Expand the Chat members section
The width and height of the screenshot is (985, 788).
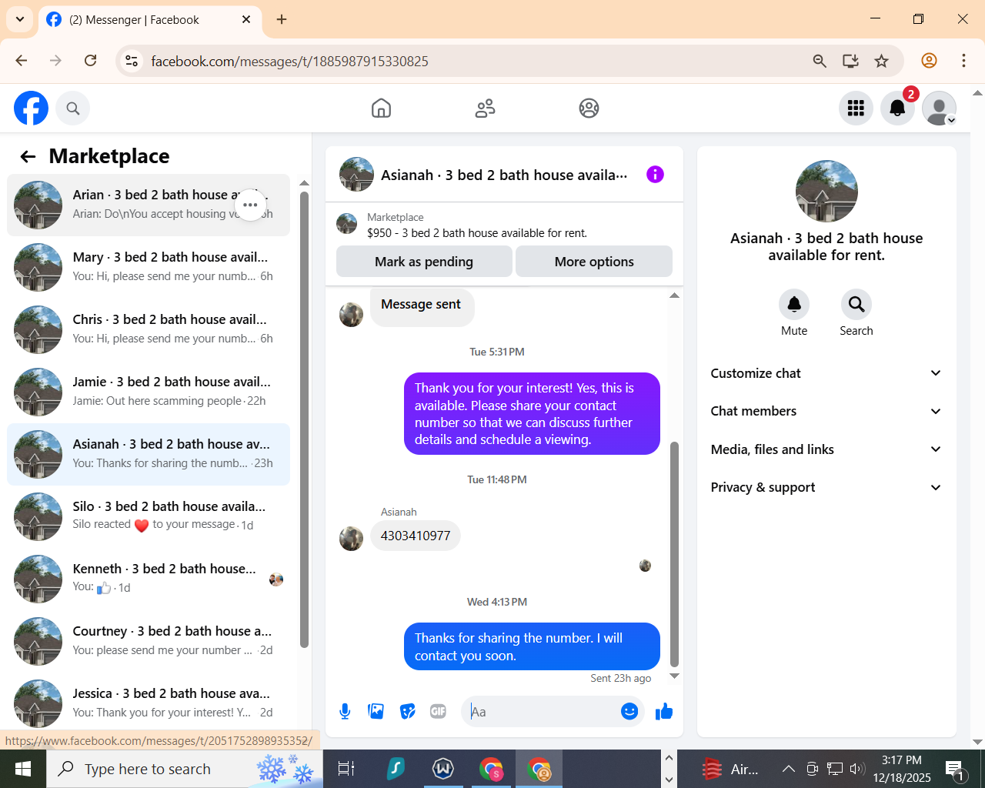826,411
